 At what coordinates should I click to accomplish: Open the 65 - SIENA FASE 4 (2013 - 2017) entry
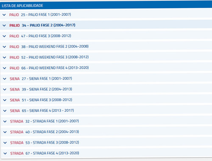click(48, 110)
